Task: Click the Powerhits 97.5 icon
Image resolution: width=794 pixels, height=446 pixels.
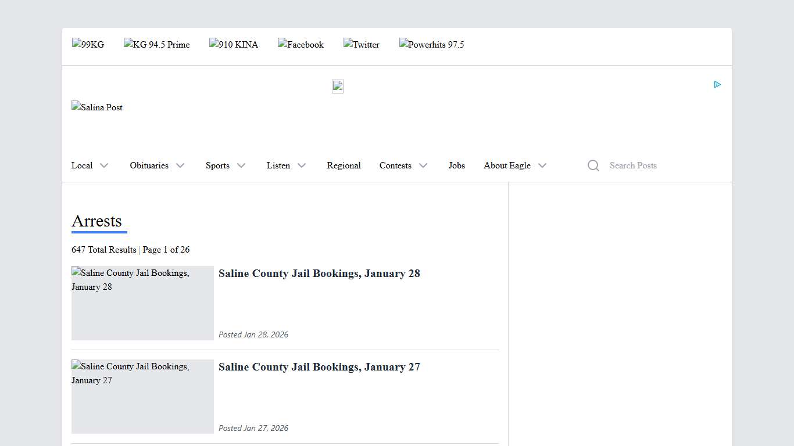Action: pos(431,45)
